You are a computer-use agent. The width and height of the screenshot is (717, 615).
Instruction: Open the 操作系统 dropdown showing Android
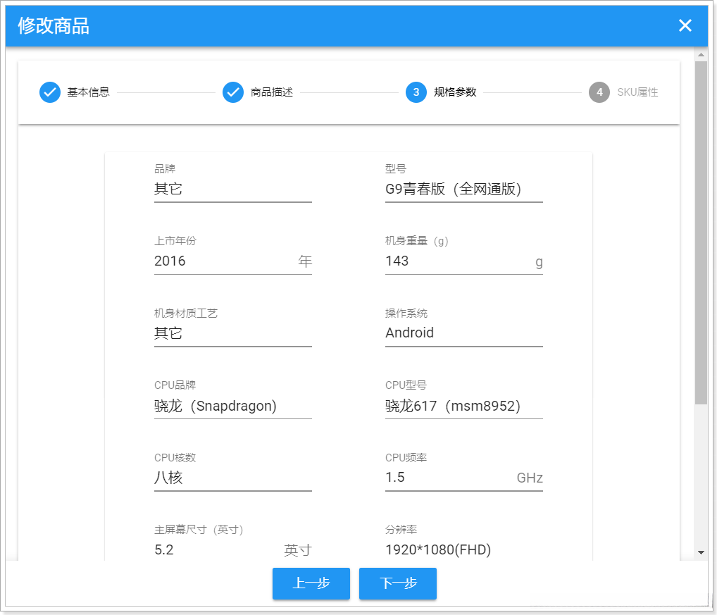[x=463, y=333]
